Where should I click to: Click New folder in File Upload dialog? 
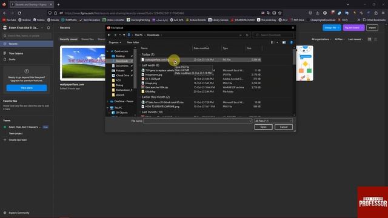tap(133, 42)
